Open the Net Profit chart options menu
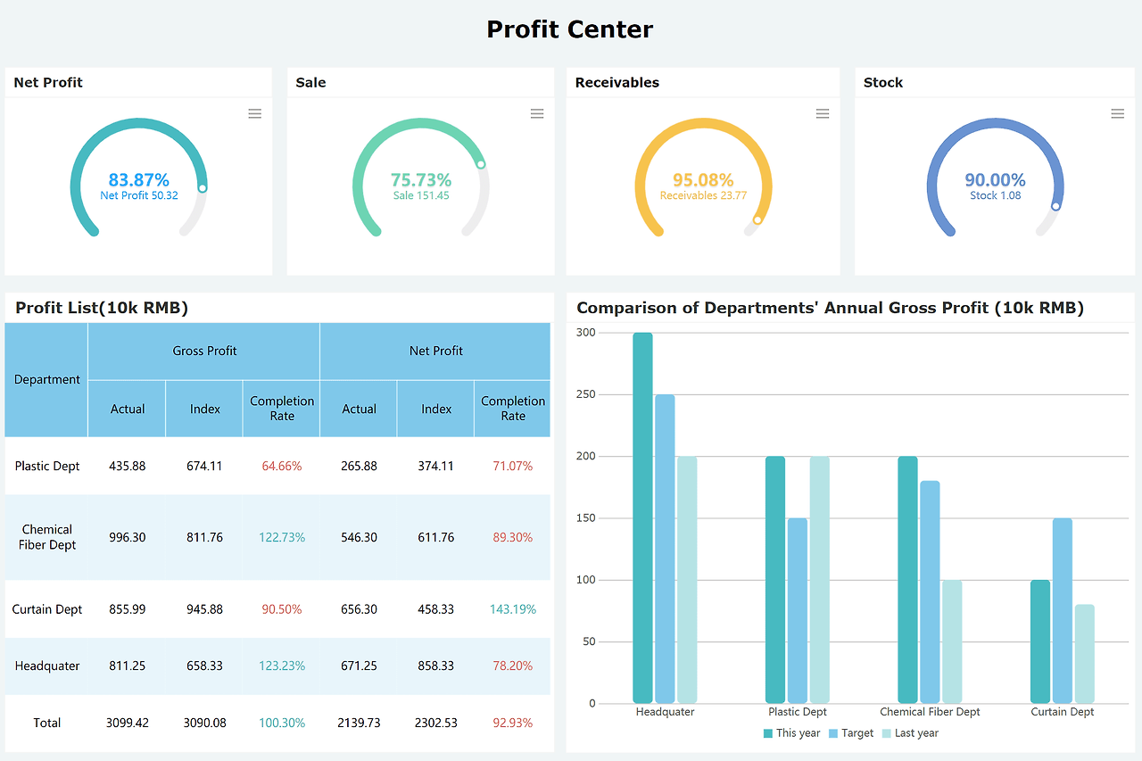Screen dimensions: 1142x761 254,113
